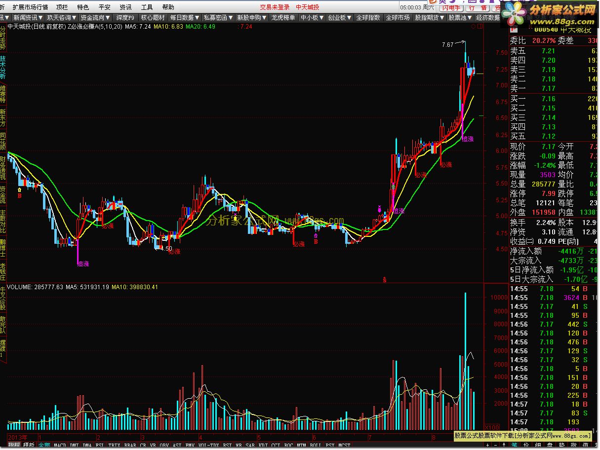This screenshot has width=600, height=450.
Task: Select the MACD indicator tab
Action: pos(60,446)
